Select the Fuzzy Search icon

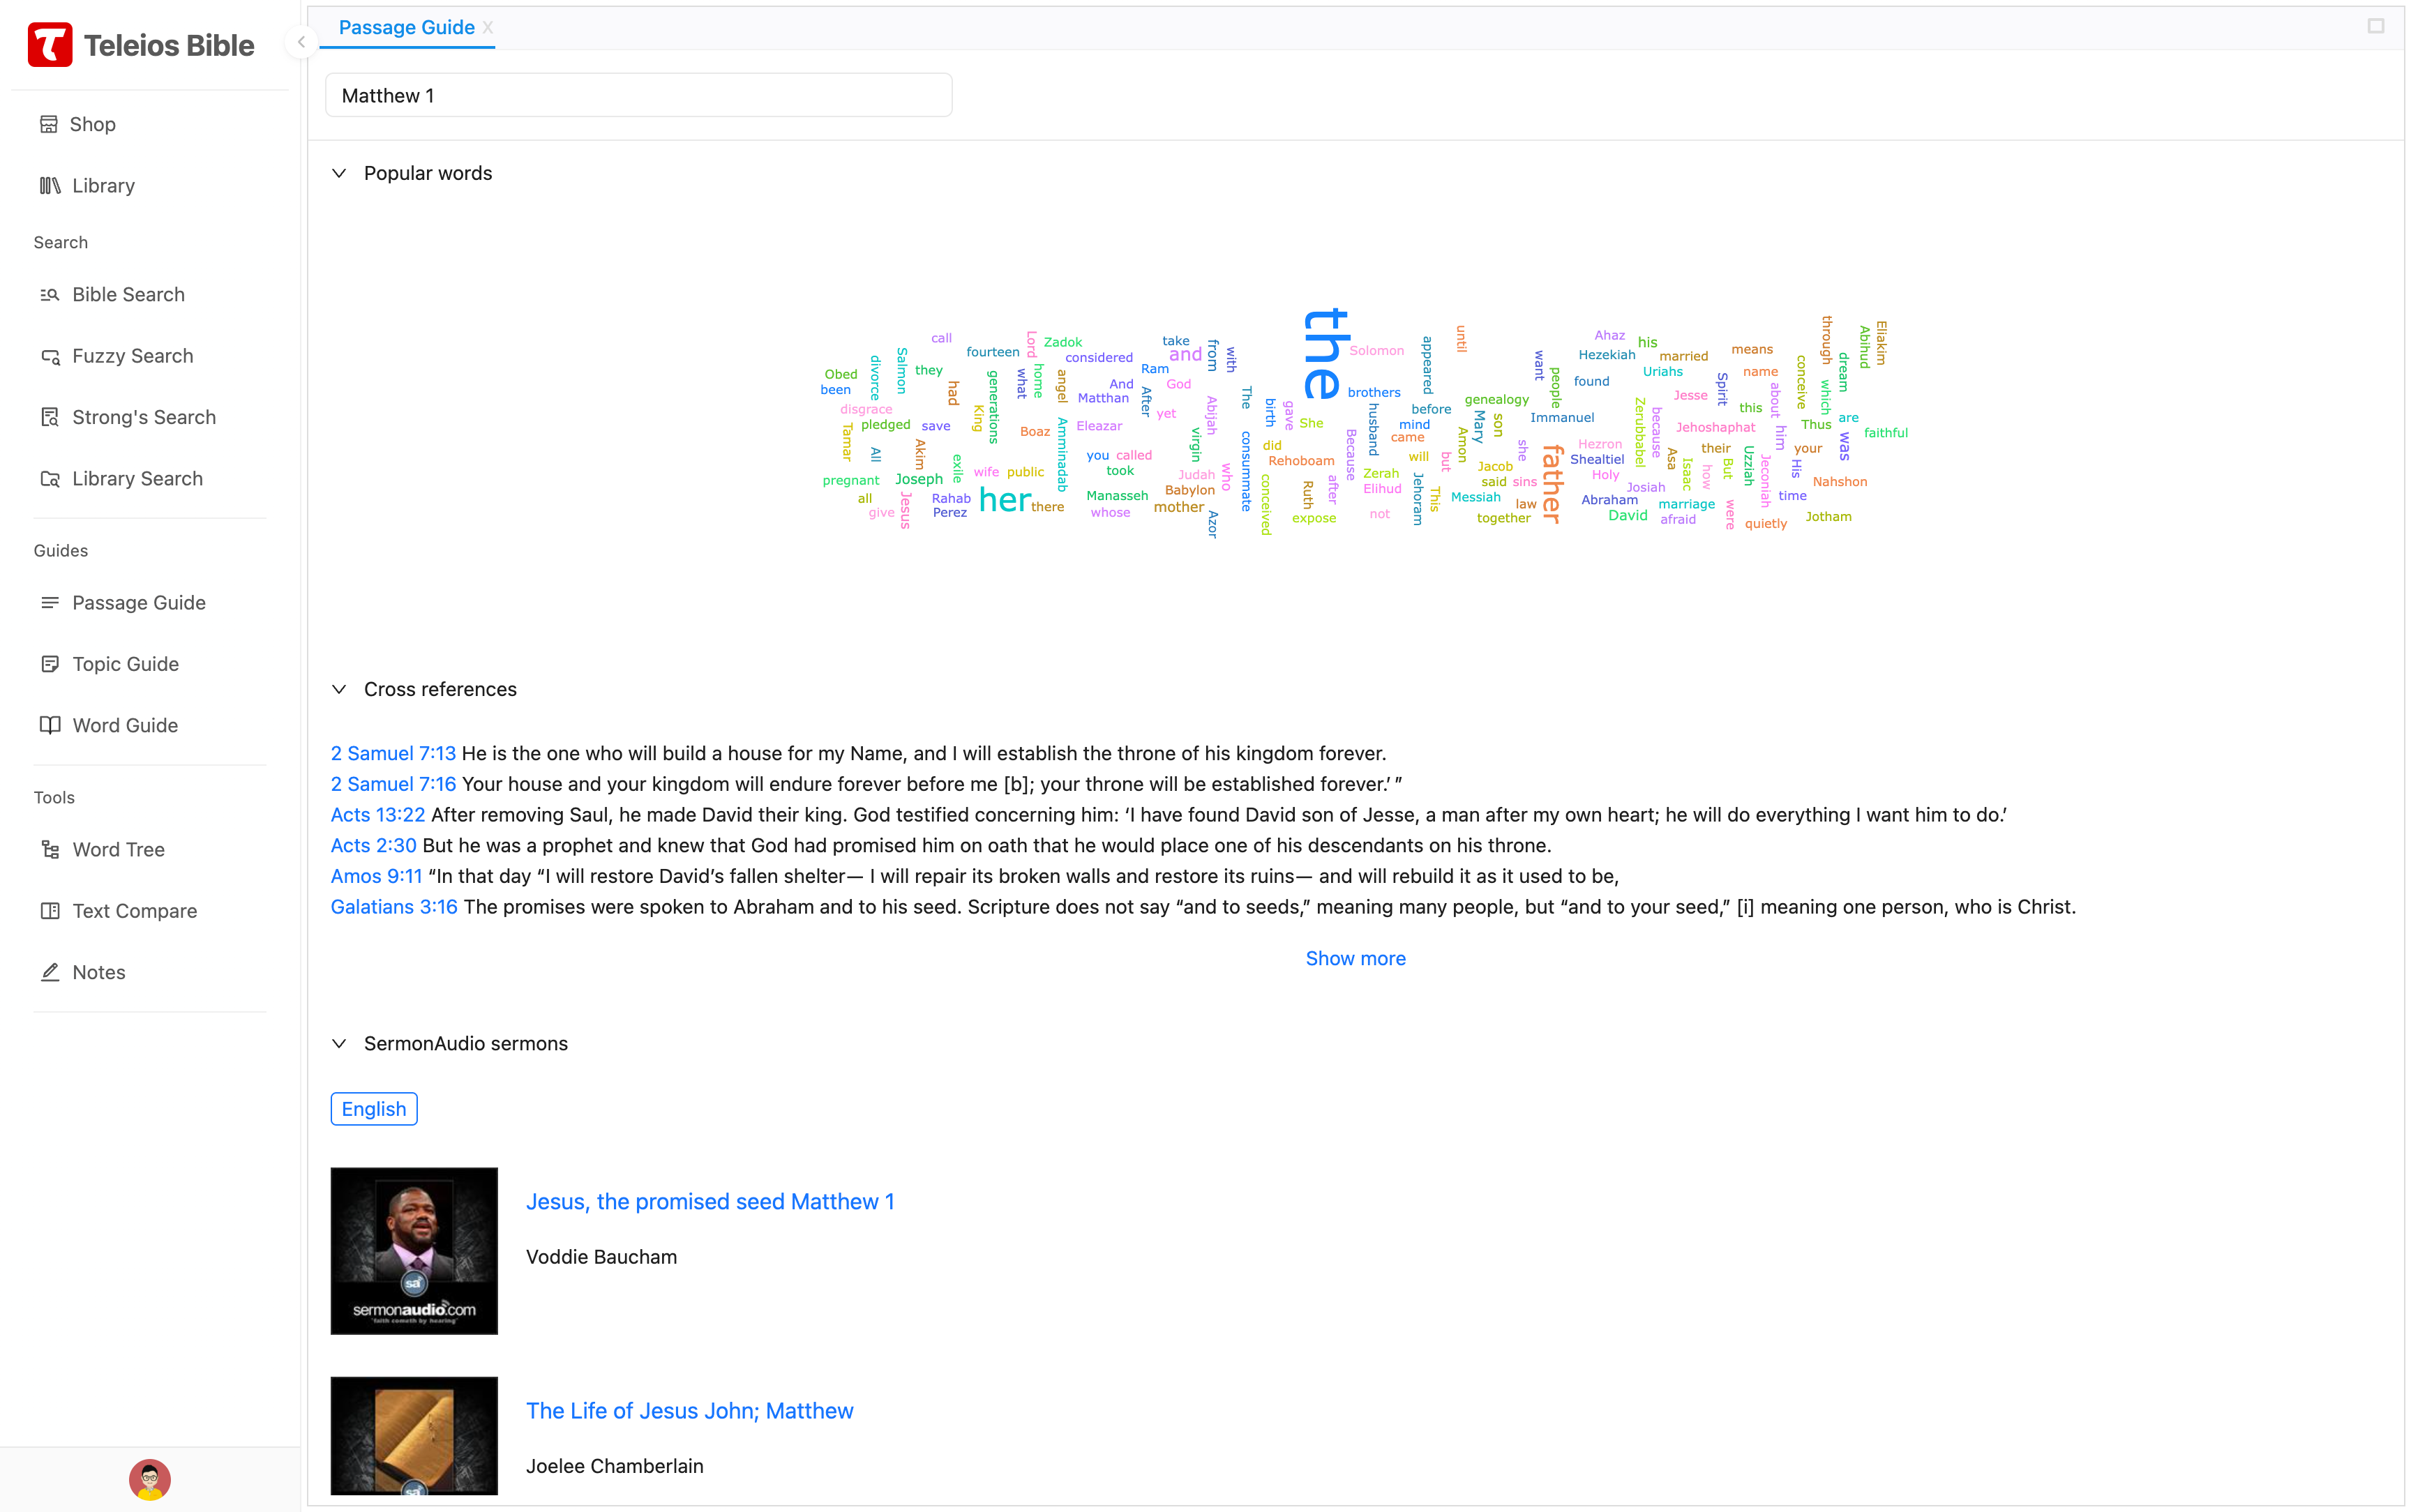(50, 356)
